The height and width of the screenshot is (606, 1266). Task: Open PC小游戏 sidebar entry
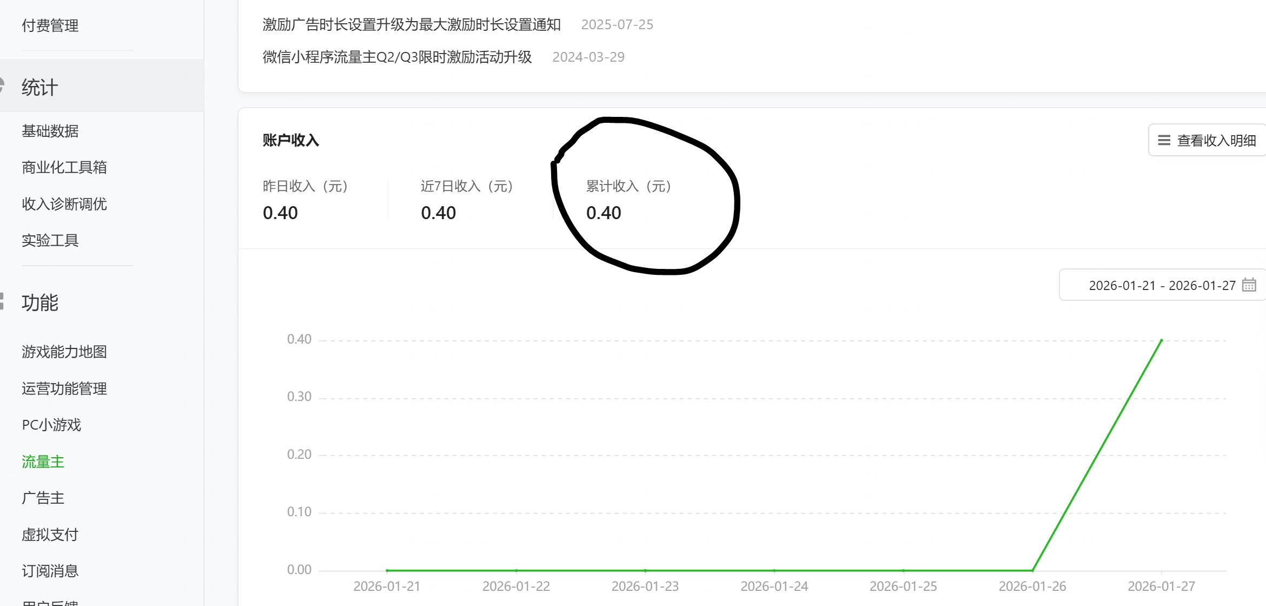(x=51, y=425)
